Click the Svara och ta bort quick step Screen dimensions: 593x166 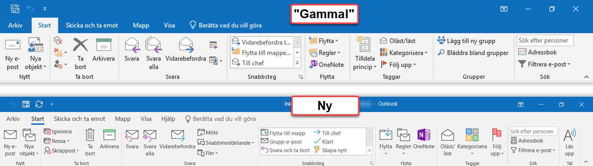pyautogui.click(x=265, y=150)
